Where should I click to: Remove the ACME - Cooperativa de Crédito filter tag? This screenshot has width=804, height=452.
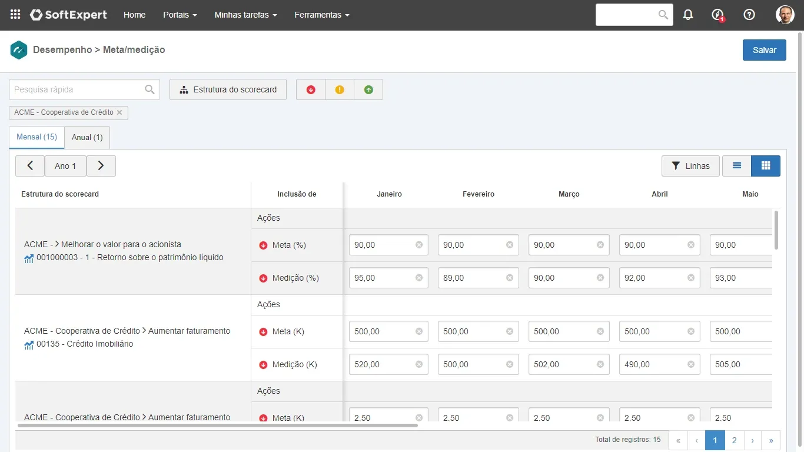pyautogui.click(x=119, y=112)
